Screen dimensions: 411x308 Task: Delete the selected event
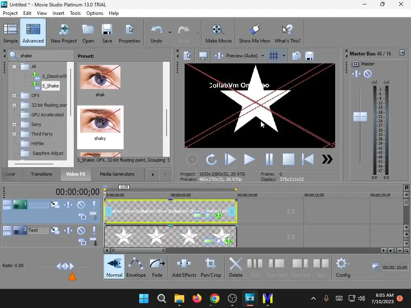[x=236, y=267]
